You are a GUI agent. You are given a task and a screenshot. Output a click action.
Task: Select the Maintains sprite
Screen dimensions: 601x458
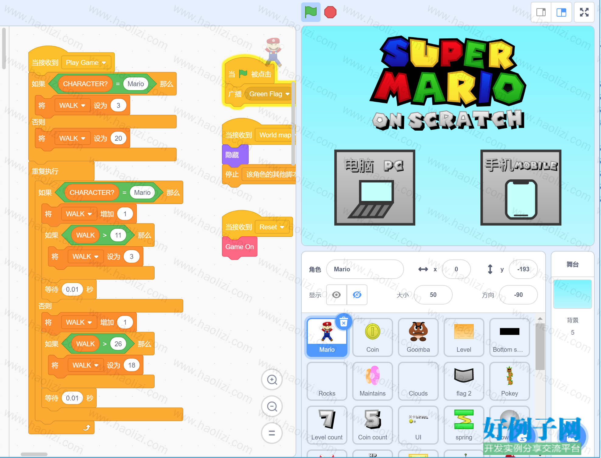(372, 381)
